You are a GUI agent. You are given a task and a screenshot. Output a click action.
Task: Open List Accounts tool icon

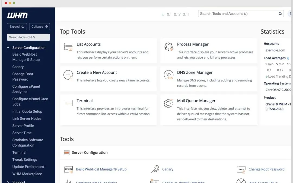point(68,47)
